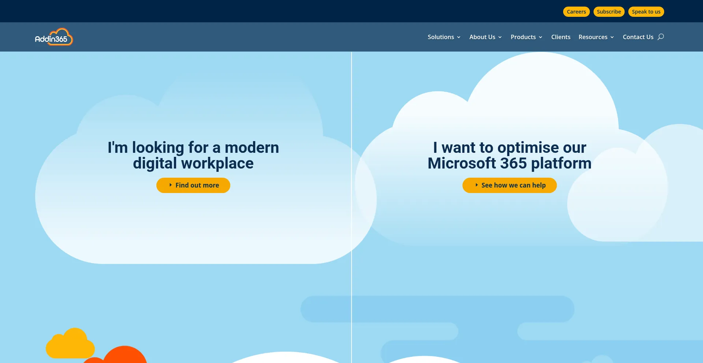Expand the Solutions dropdown chevron

(x=458, y=37)
